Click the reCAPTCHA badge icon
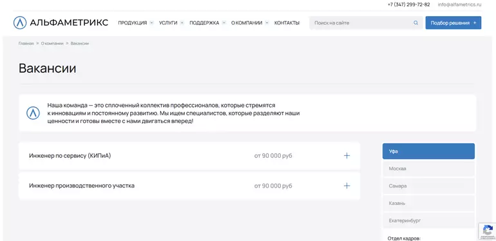The height and width of the screenshot is (241, 496). [487, 231]
